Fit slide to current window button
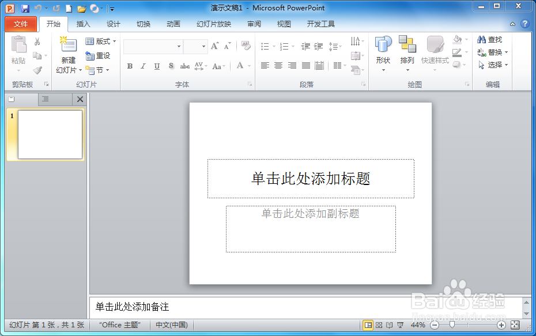 click(515, 325)
